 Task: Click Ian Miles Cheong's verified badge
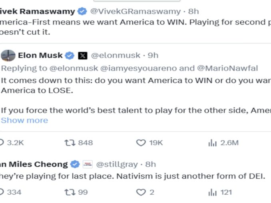pyautogui.click(x=75, y=164)
